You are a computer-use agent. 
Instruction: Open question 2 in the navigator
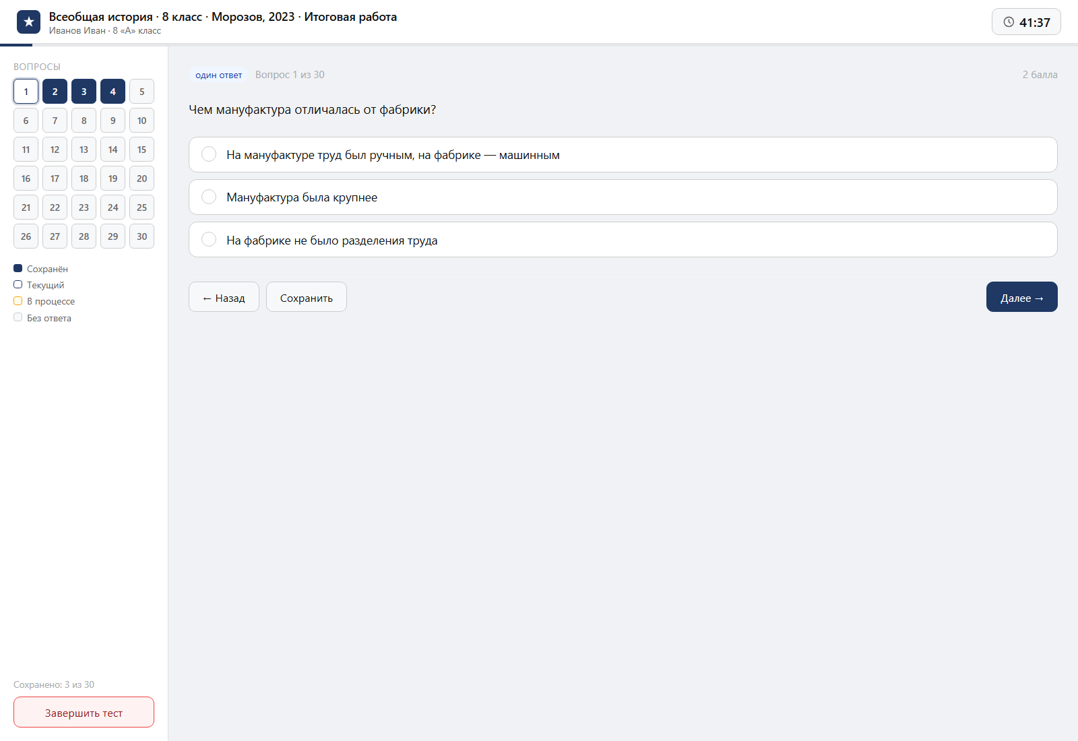click(x=55, y=92)
